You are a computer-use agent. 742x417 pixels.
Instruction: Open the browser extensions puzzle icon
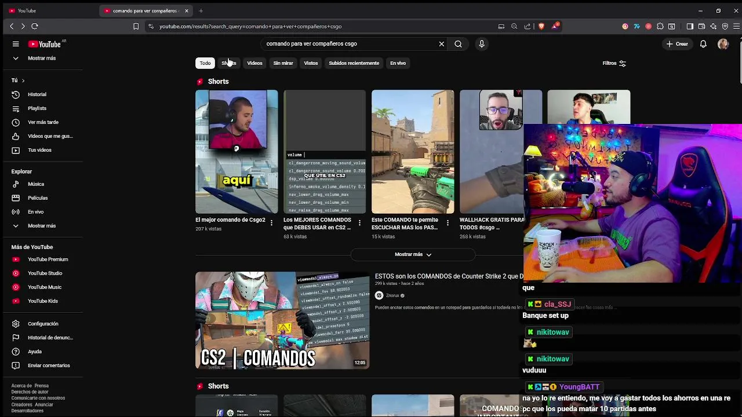660,26
